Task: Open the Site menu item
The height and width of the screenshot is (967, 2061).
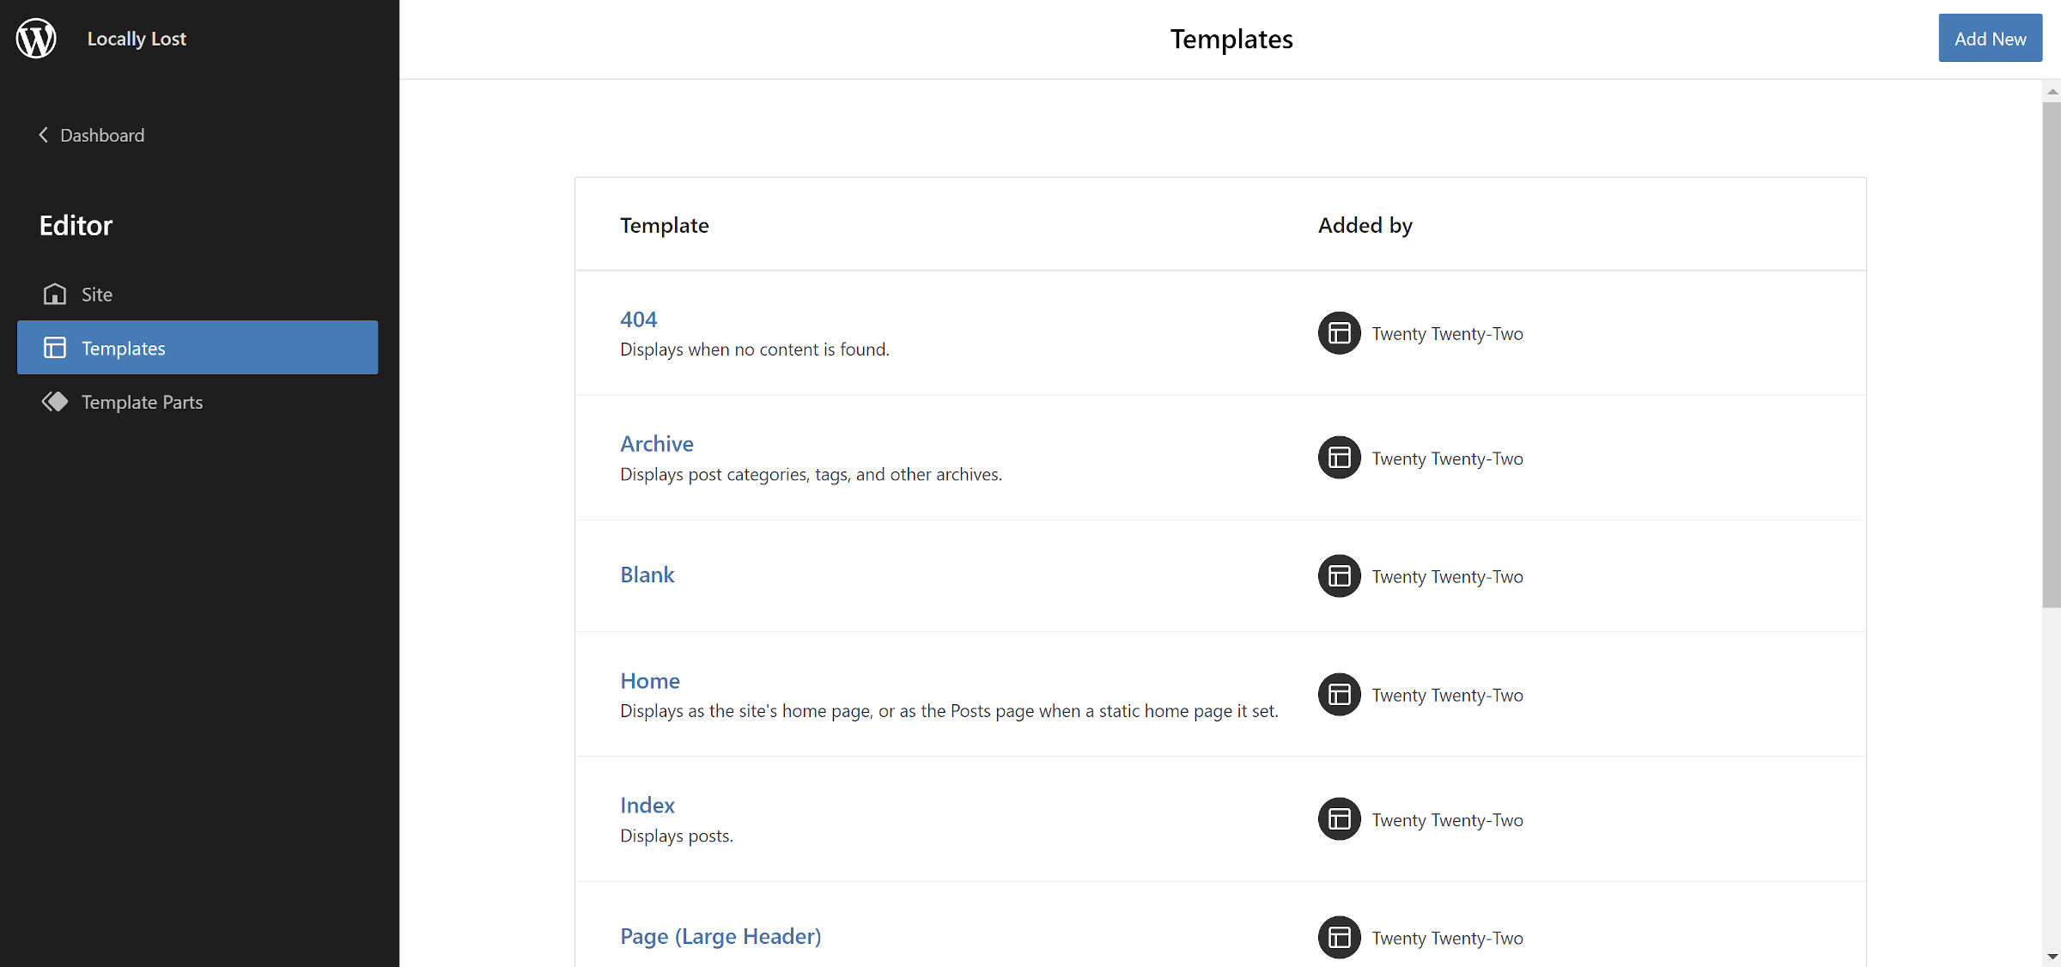Action: (96, 295)
